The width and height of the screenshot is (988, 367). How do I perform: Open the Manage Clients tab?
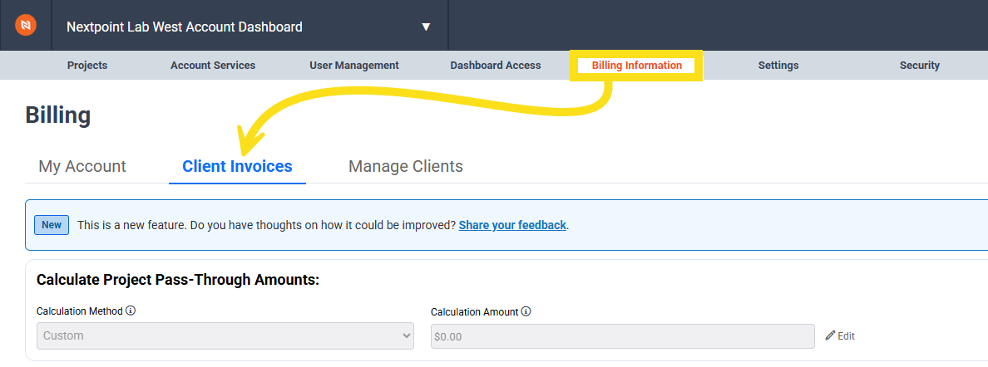(406, 166)
